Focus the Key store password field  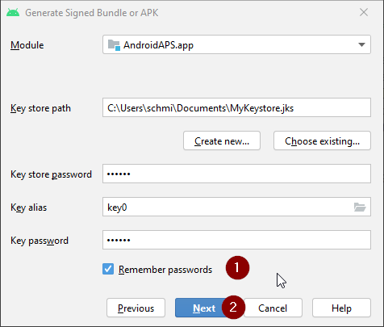tap(236, 174)
